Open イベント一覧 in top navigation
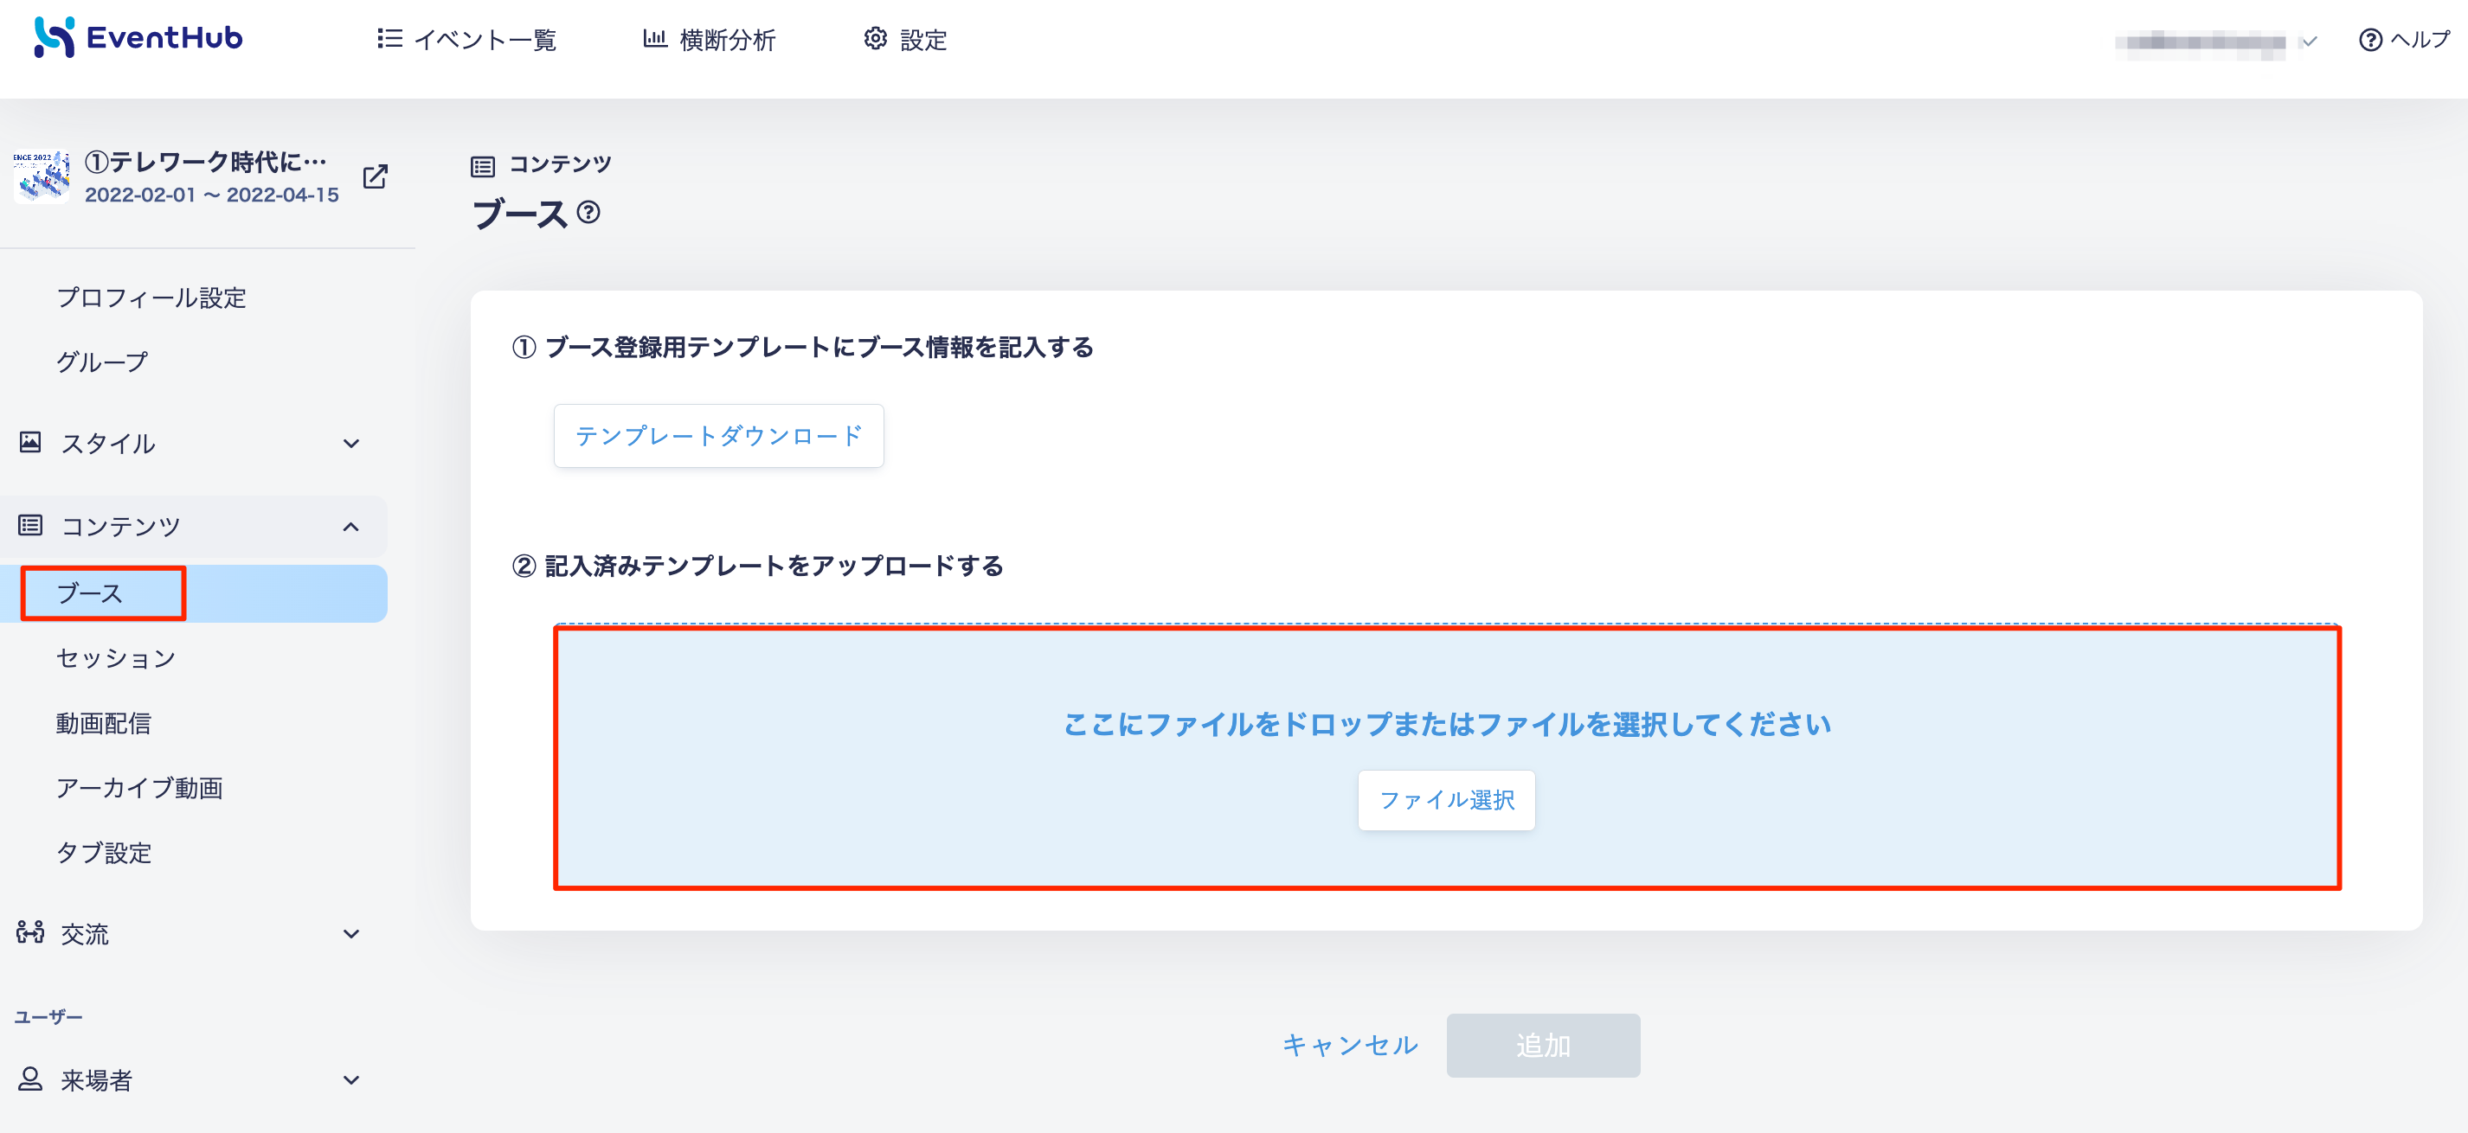 [x=466, y=39]
